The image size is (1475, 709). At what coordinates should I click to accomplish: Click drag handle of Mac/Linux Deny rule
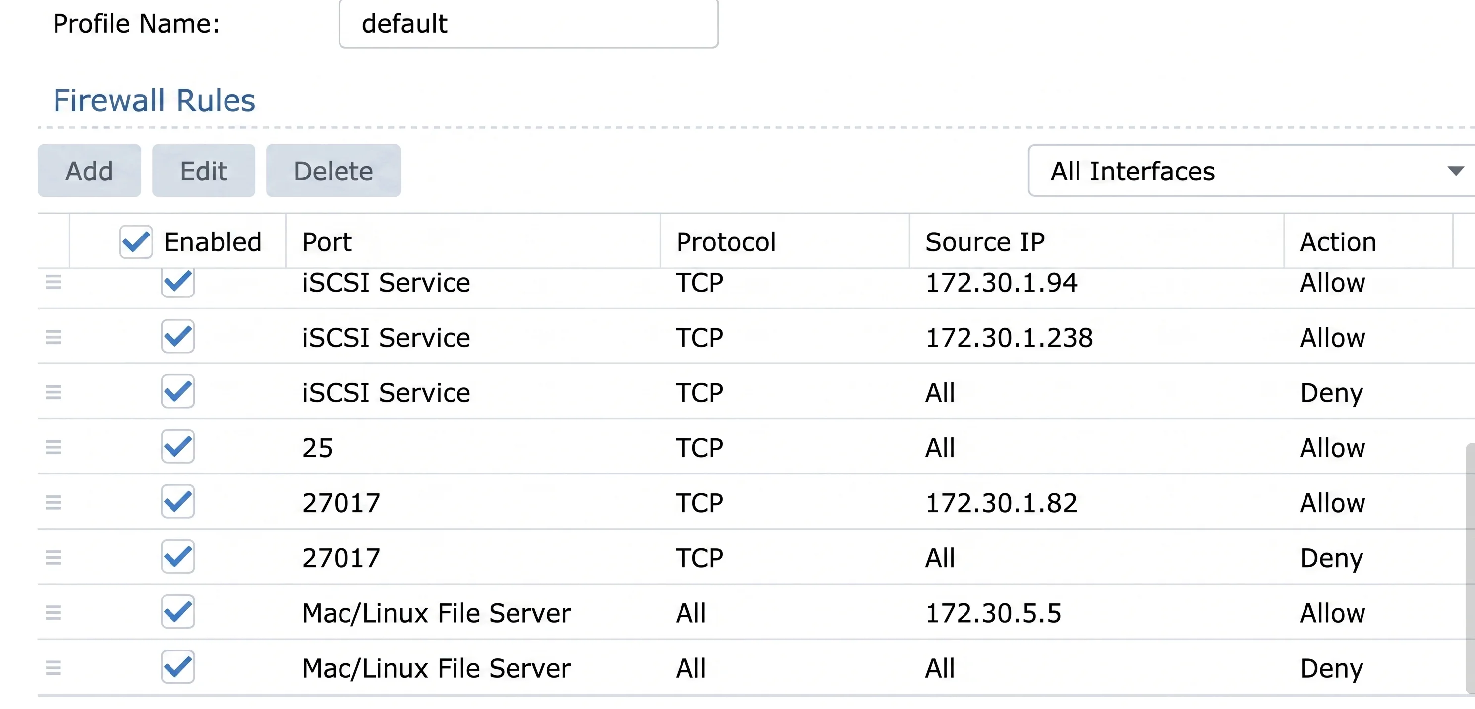click(x=53, y=668)
